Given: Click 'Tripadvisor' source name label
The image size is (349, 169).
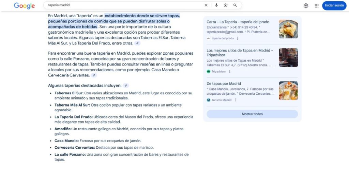Looking at the screenshot, I should [x=219, y=71].
